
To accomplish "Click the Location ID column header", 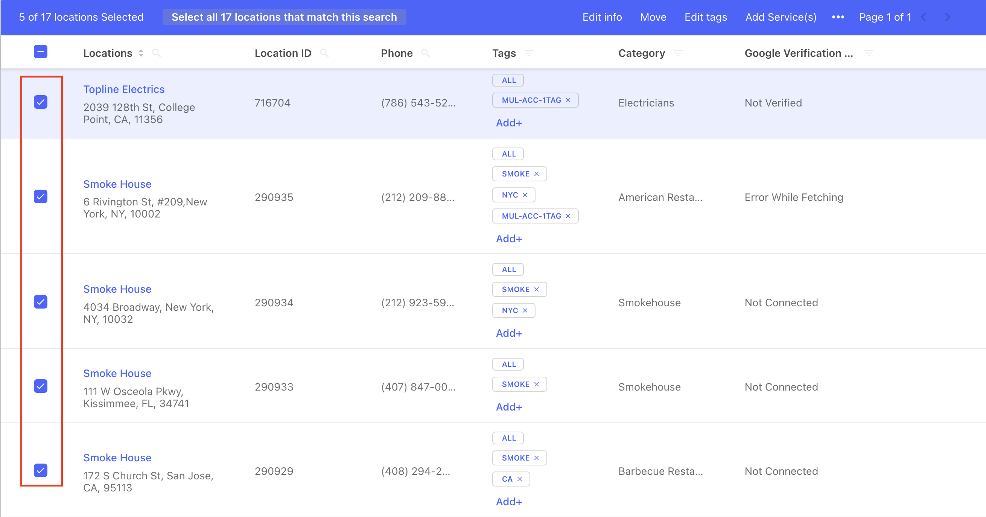I will click(283, 53).
